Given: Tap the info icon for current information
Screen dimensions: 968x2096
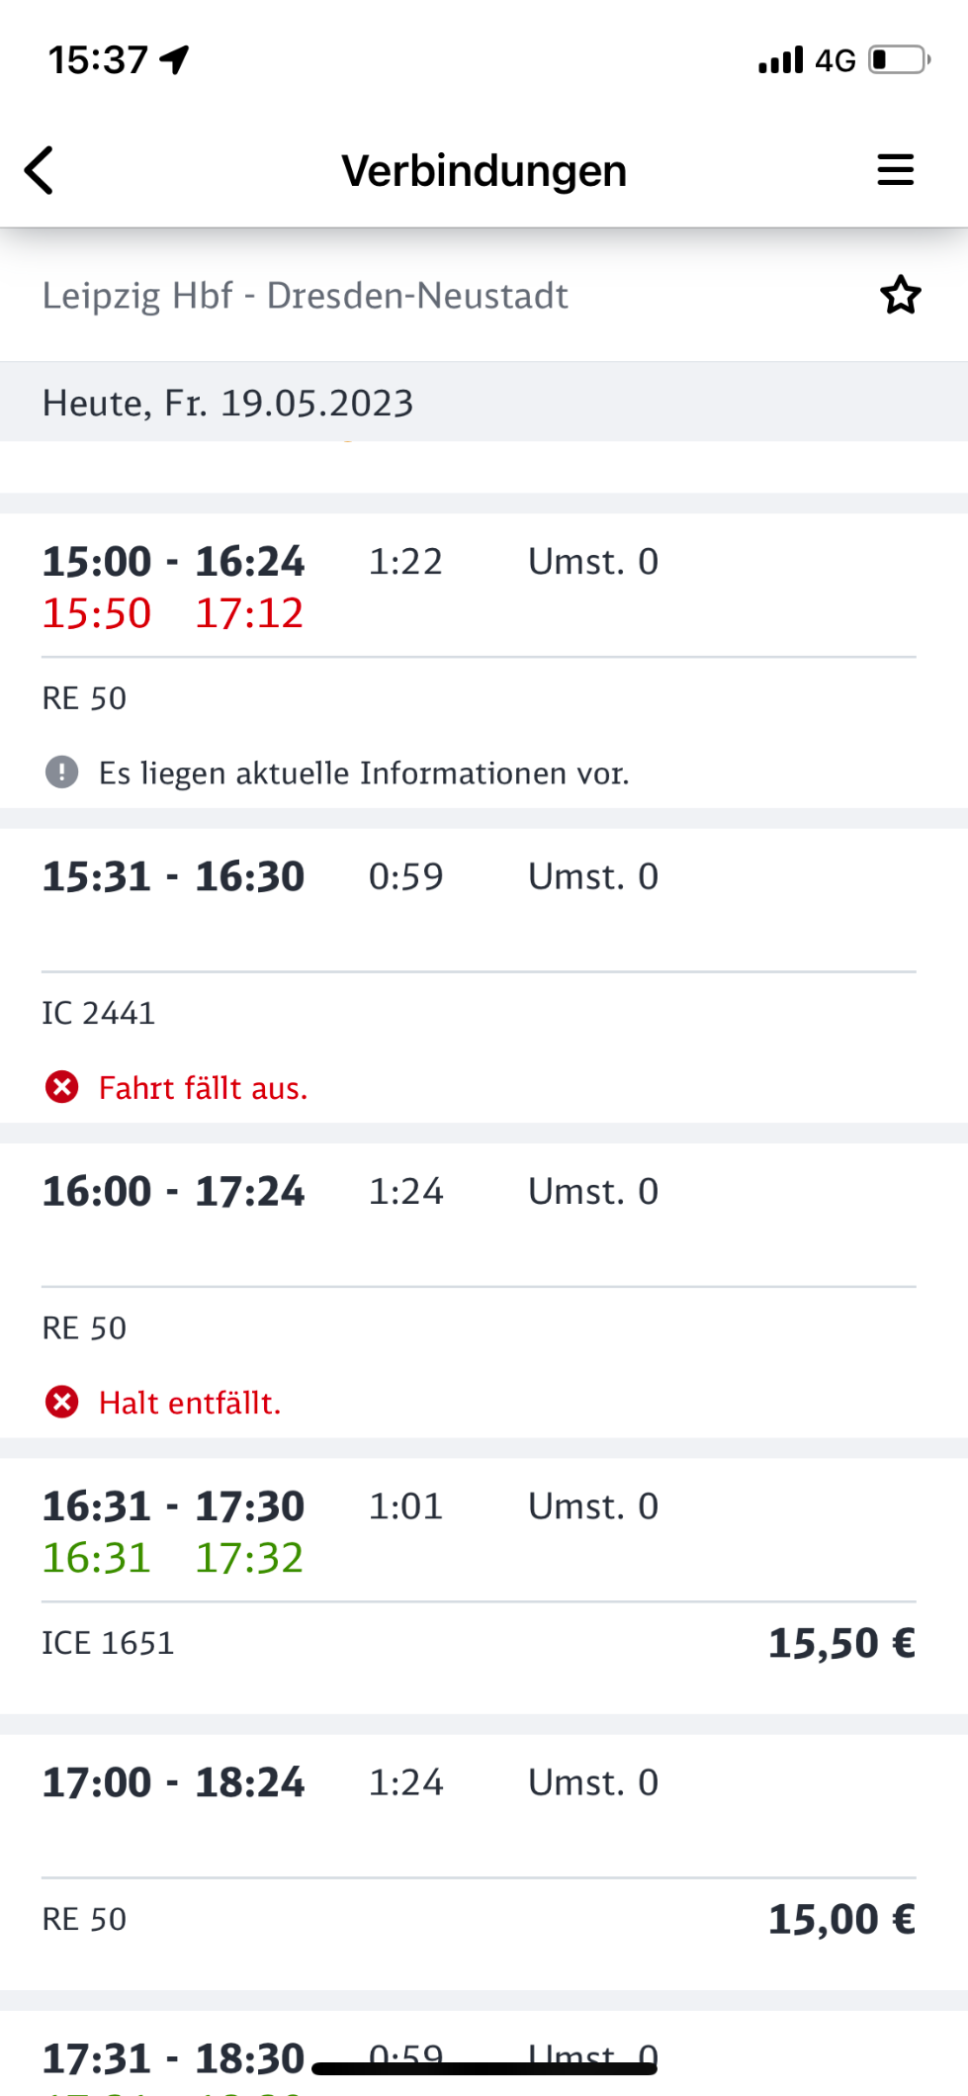Looking at the screenshot, I should 61,772.
